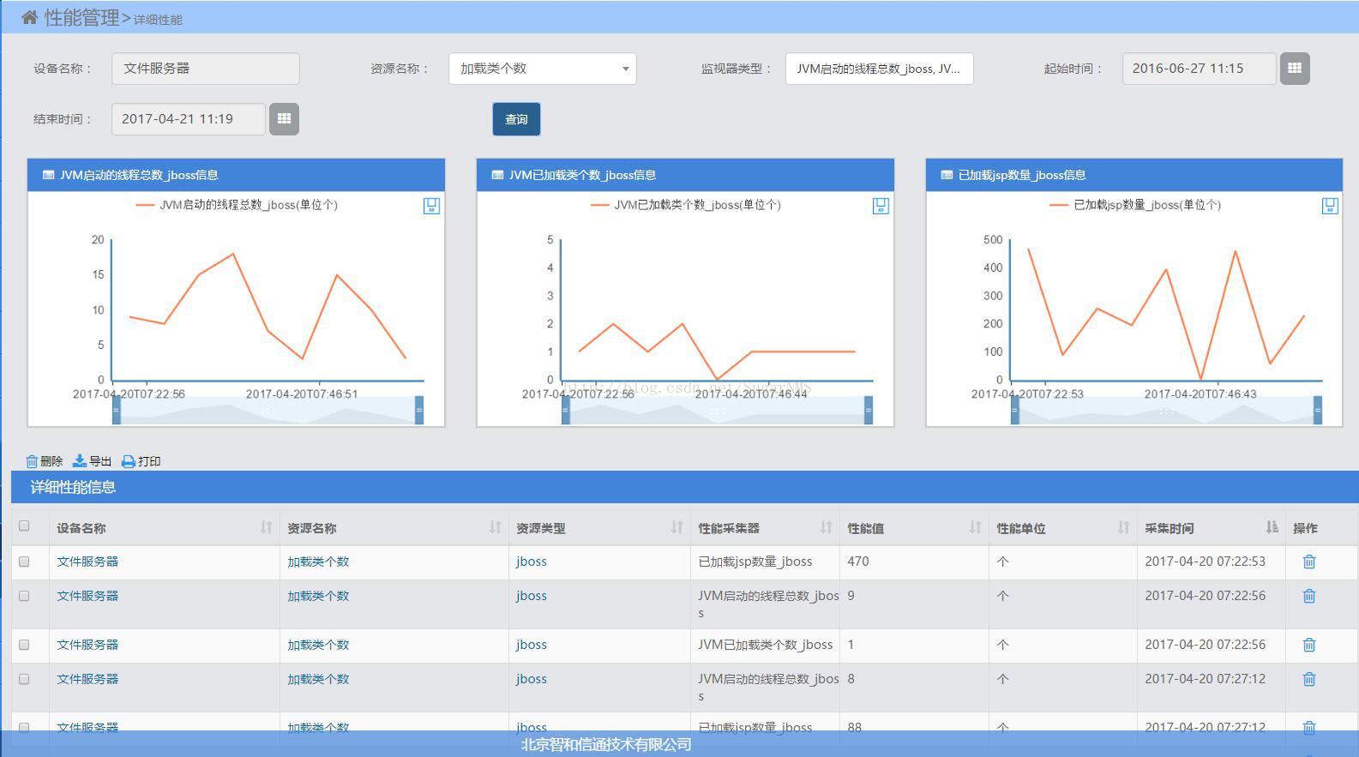Screen dimensions: 1359x757
Task: Delete the JVM已加载类个数 row with value 1
Action: [1309, 645]
